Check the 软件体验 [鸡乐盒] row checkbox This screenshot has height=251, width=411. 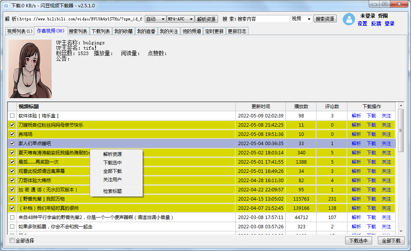click(x=12, y=116)
